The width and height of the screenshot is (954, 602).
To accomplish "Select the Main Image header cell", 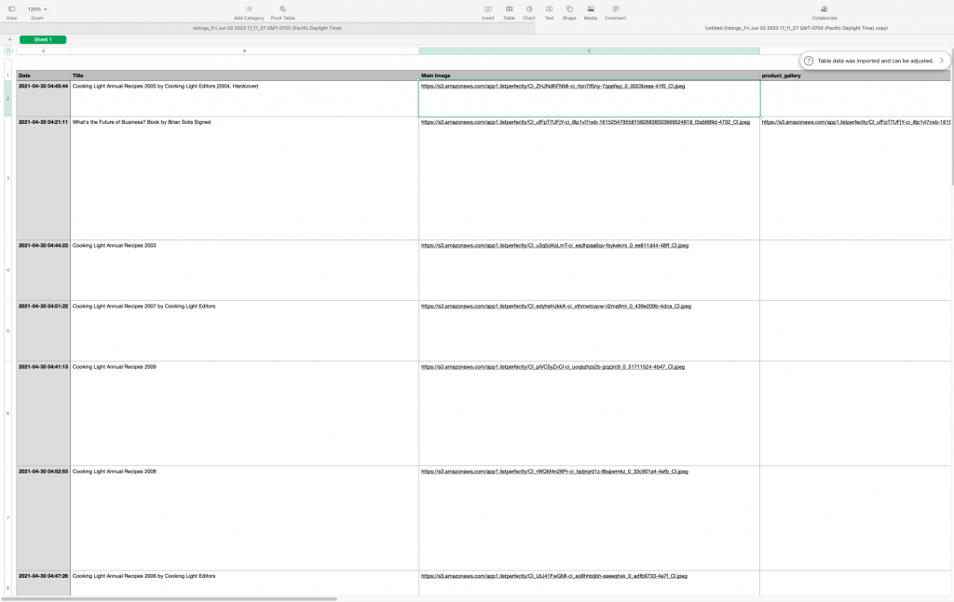I will (x=589, y=75).
